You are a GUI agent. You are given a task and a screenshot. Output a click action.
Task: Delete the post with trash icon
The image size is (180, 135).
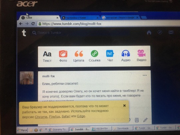[137, 120]
